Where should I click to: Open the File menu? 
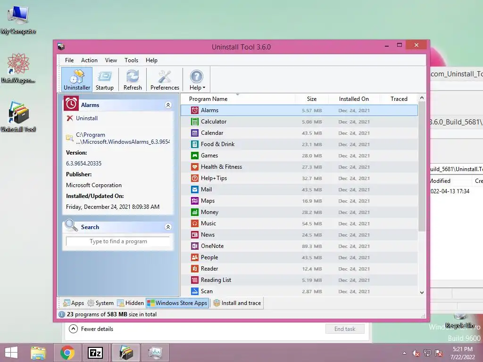pos(69,60)
